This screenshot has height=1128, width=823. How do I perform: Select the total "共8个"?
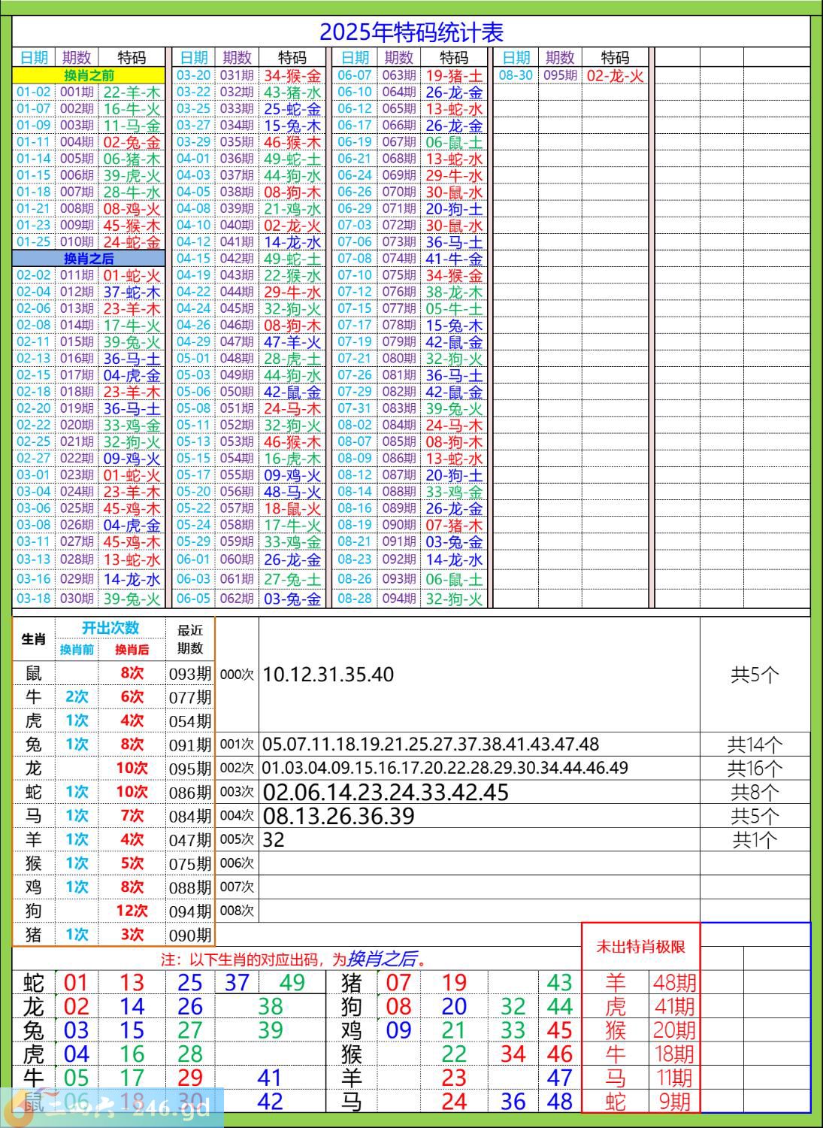[755, 792]
